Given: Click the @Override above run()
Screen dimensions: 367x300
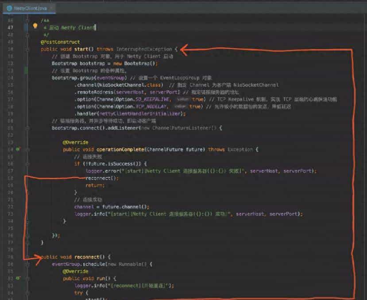Looking at the screenshot, I should point(76,271).
